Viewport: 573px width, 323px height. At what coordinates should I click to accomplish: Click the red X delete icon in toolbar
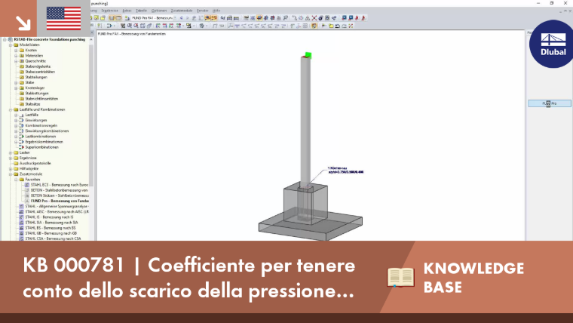(x=314, y=18)
